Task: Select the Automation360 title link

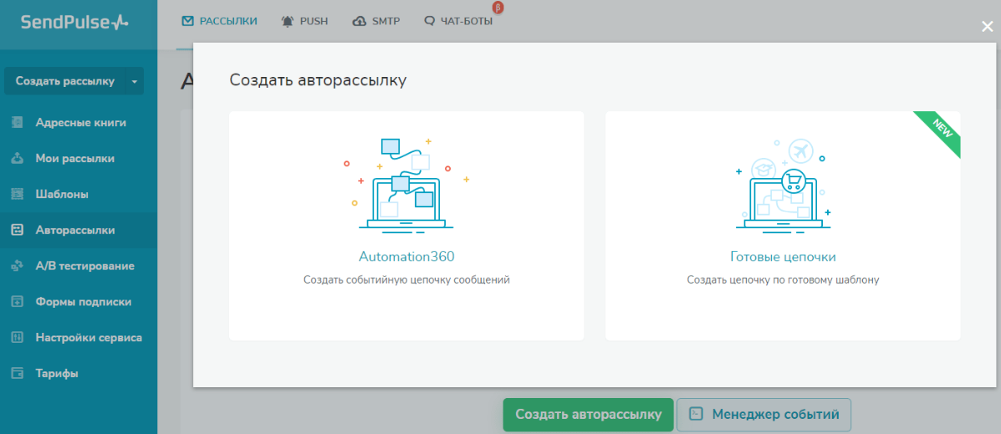Action: tap(406, 257)
